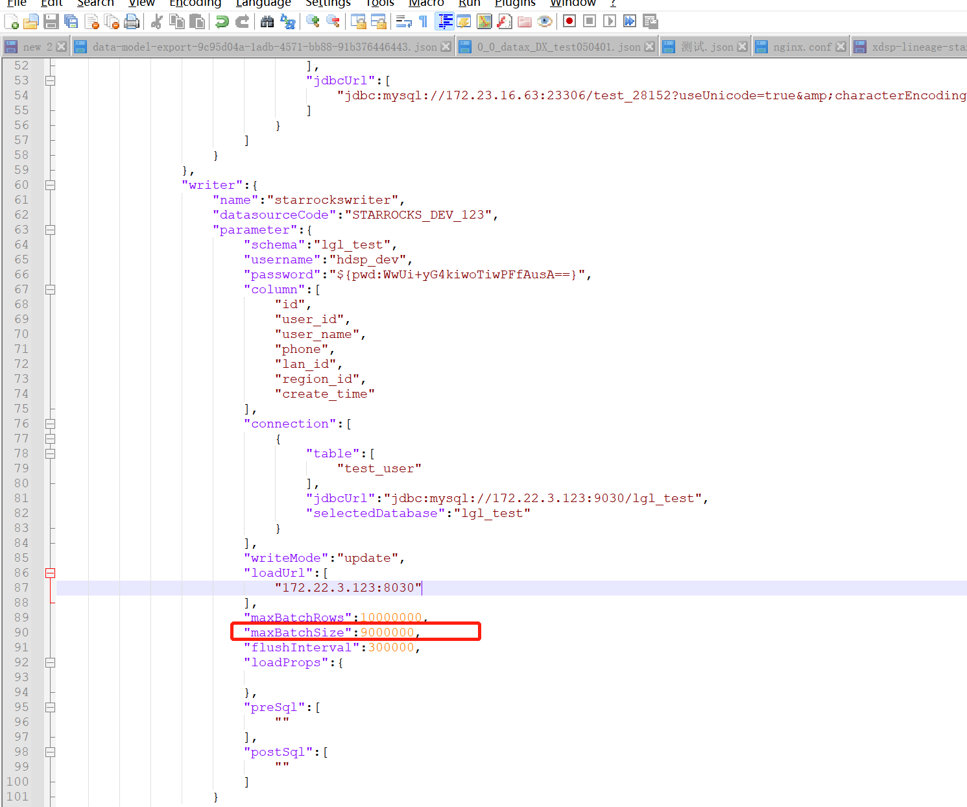
Task: Switch to the nginx.conf tab
Action: click(802, 47)
